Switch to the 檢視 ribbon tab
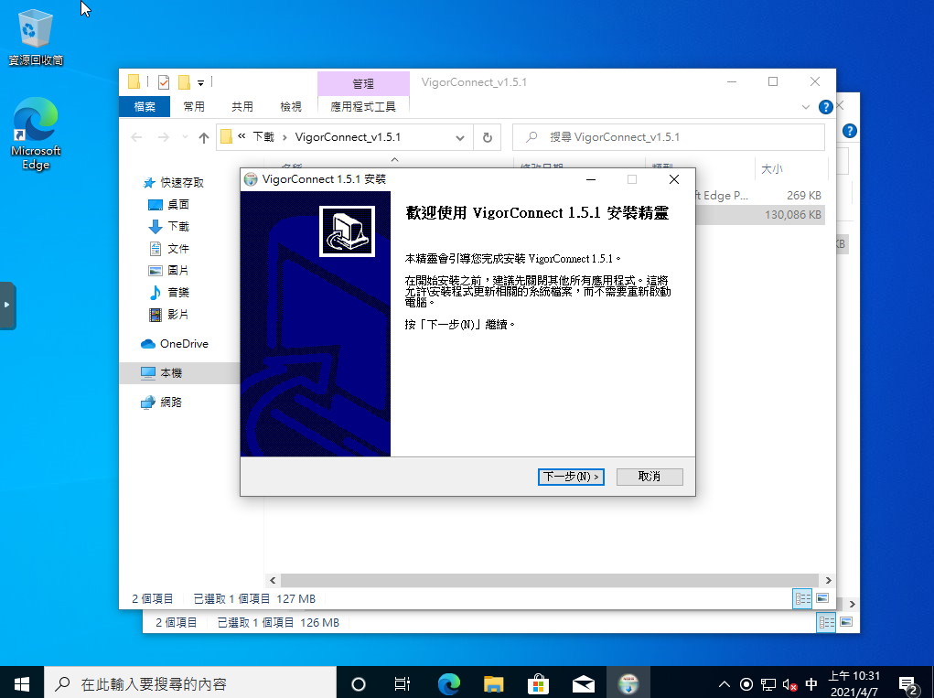The width and height of the screenshot is (934, 698). (x=291, y=107)
